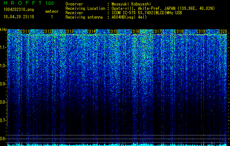
Task: Click the 'Receiver' label
Action: click(74, 13)
